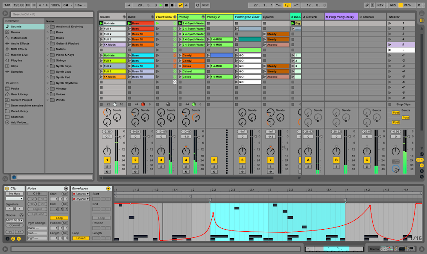Disable the yellow Loop button in Notes
The height and width of the screenshot is (254, 427).
click(58, 218)
